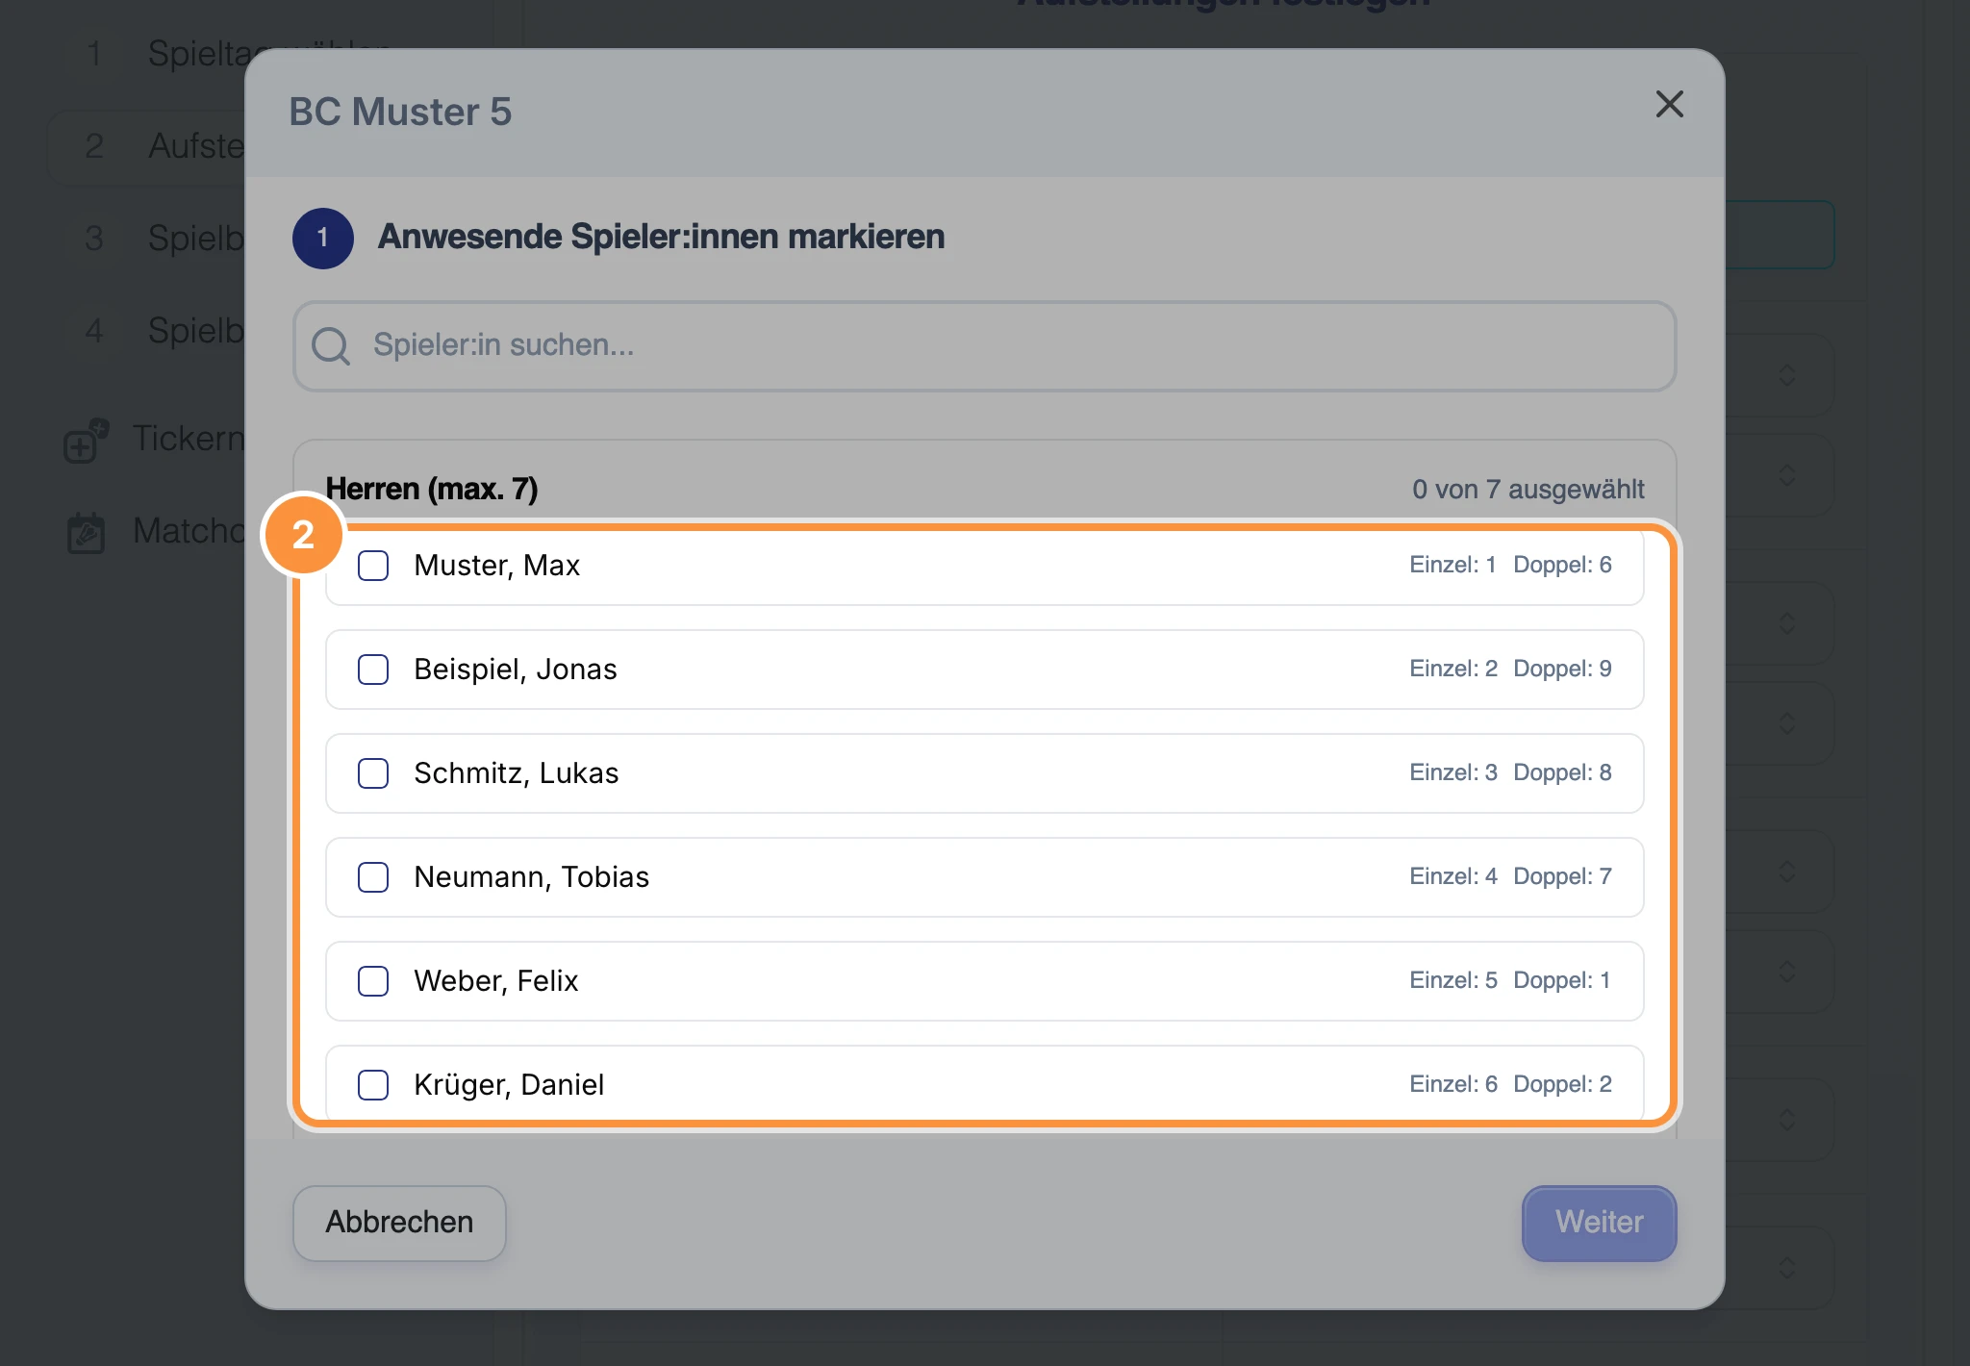
Task: Check the Schmitz, Lukas checkbox
Action: pyautogui.click(x=373, y=773)
